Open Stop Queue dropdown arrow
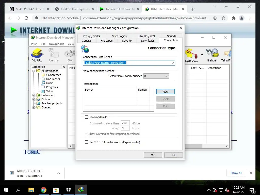Viewport: 260px width, 195px height. tap(202, 55)
